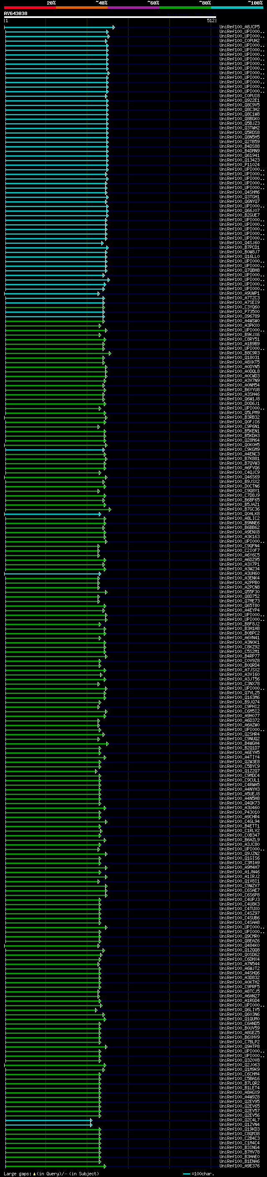Select hit UniRef100_Q61941
This screenshot has width=267, height=1177.
point(239,155)
